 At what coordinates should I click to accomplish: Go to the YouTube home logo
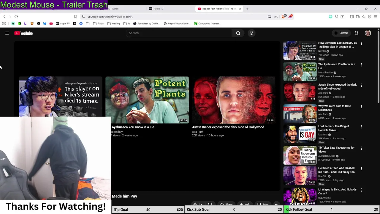23,33
